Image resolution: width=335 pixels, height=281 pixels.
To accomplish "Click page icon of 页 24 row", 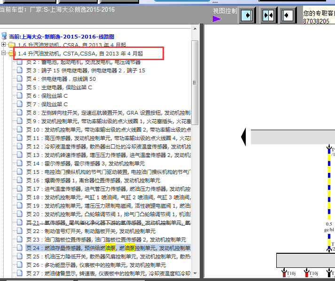I will click(x=19, y=248).
